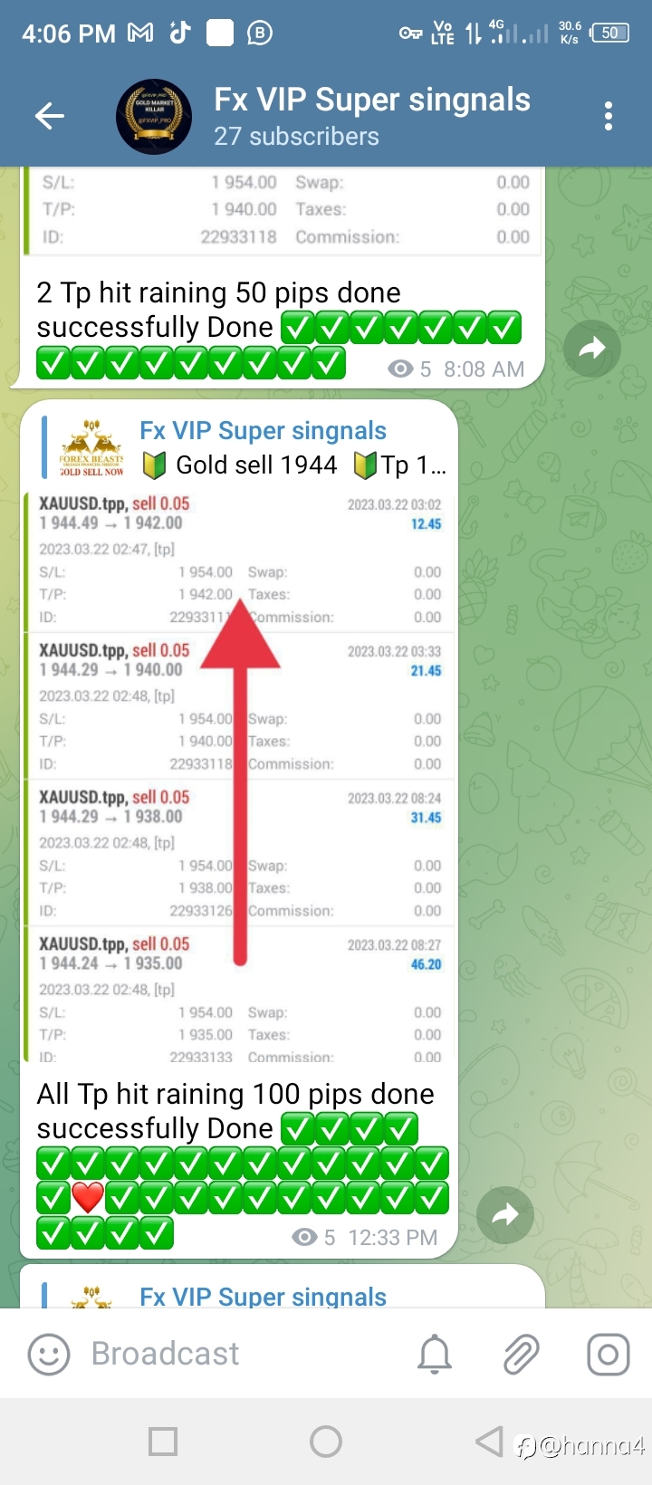The height and width of the screenshot is (1485, 652).
Task: Tap the red heart emoji in message
Action: pos(88,1198)
